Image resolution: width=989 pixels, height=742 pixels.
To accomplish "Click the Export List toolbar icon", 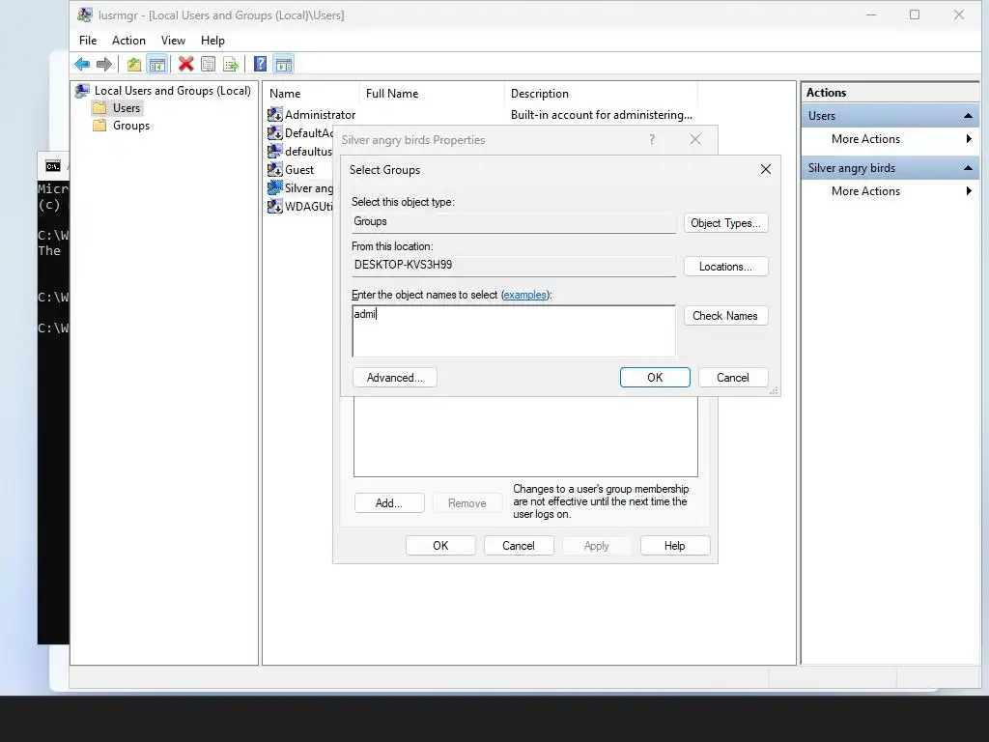I will point(231,64).
